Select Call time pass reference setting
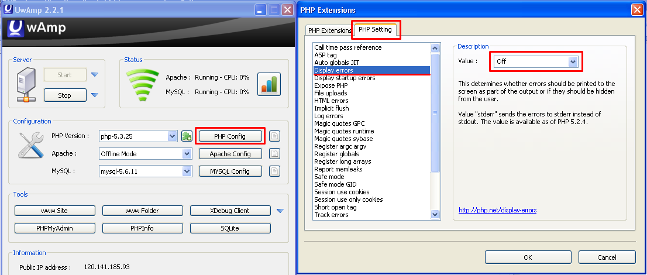This screenshot has width=647, height=275. 371,47
